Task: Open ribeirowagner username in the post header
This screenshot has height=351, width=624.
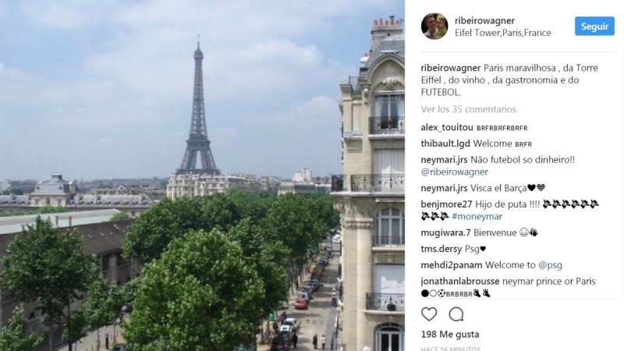Action: pyautogui.click(x=484, y=20)
